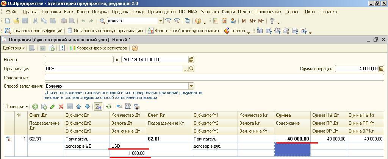The image size is (388, 159).
Task: Toggle the tax accounting sum button
Action: click(98, 107)
